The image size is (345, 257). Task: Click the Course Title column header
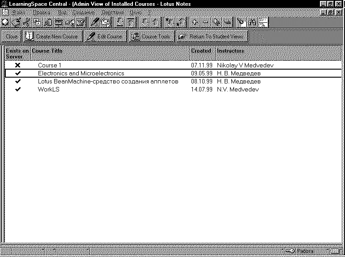111,54
